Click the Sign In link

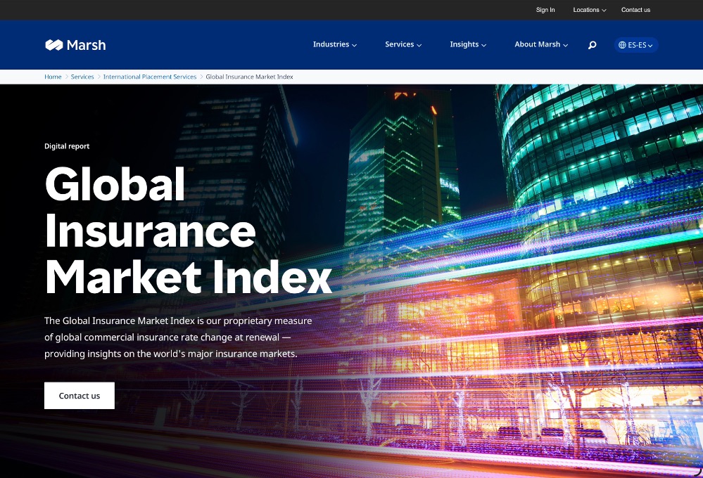(x=545, y=10)
